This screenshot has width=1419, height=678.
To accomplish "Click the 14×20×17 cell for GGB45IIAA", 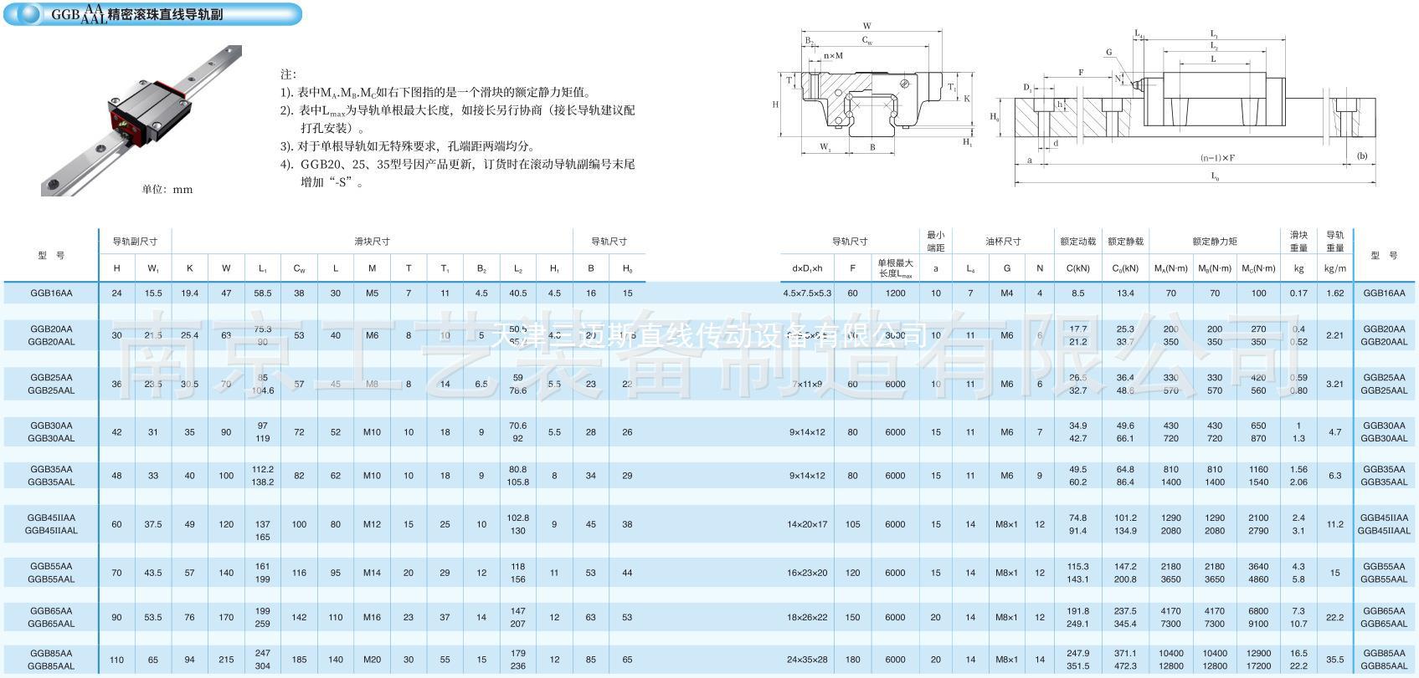I will [x=807, y=524].
